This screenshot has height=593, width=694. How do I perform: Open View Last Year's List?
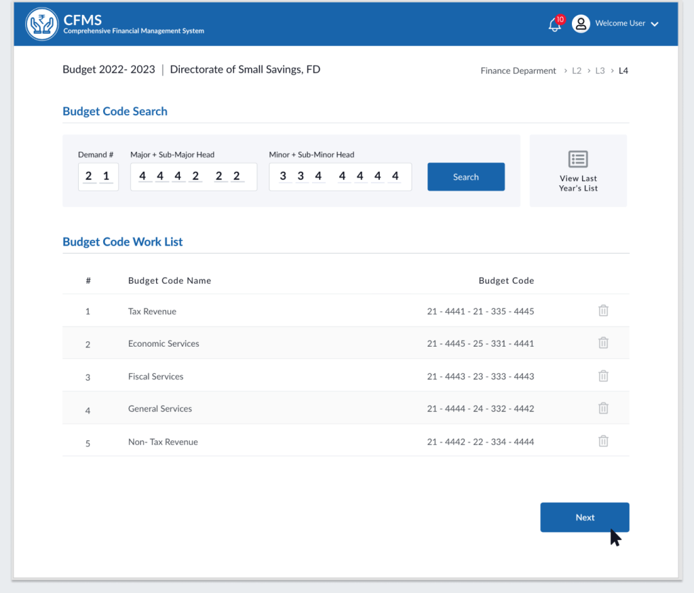pos(578,171)
